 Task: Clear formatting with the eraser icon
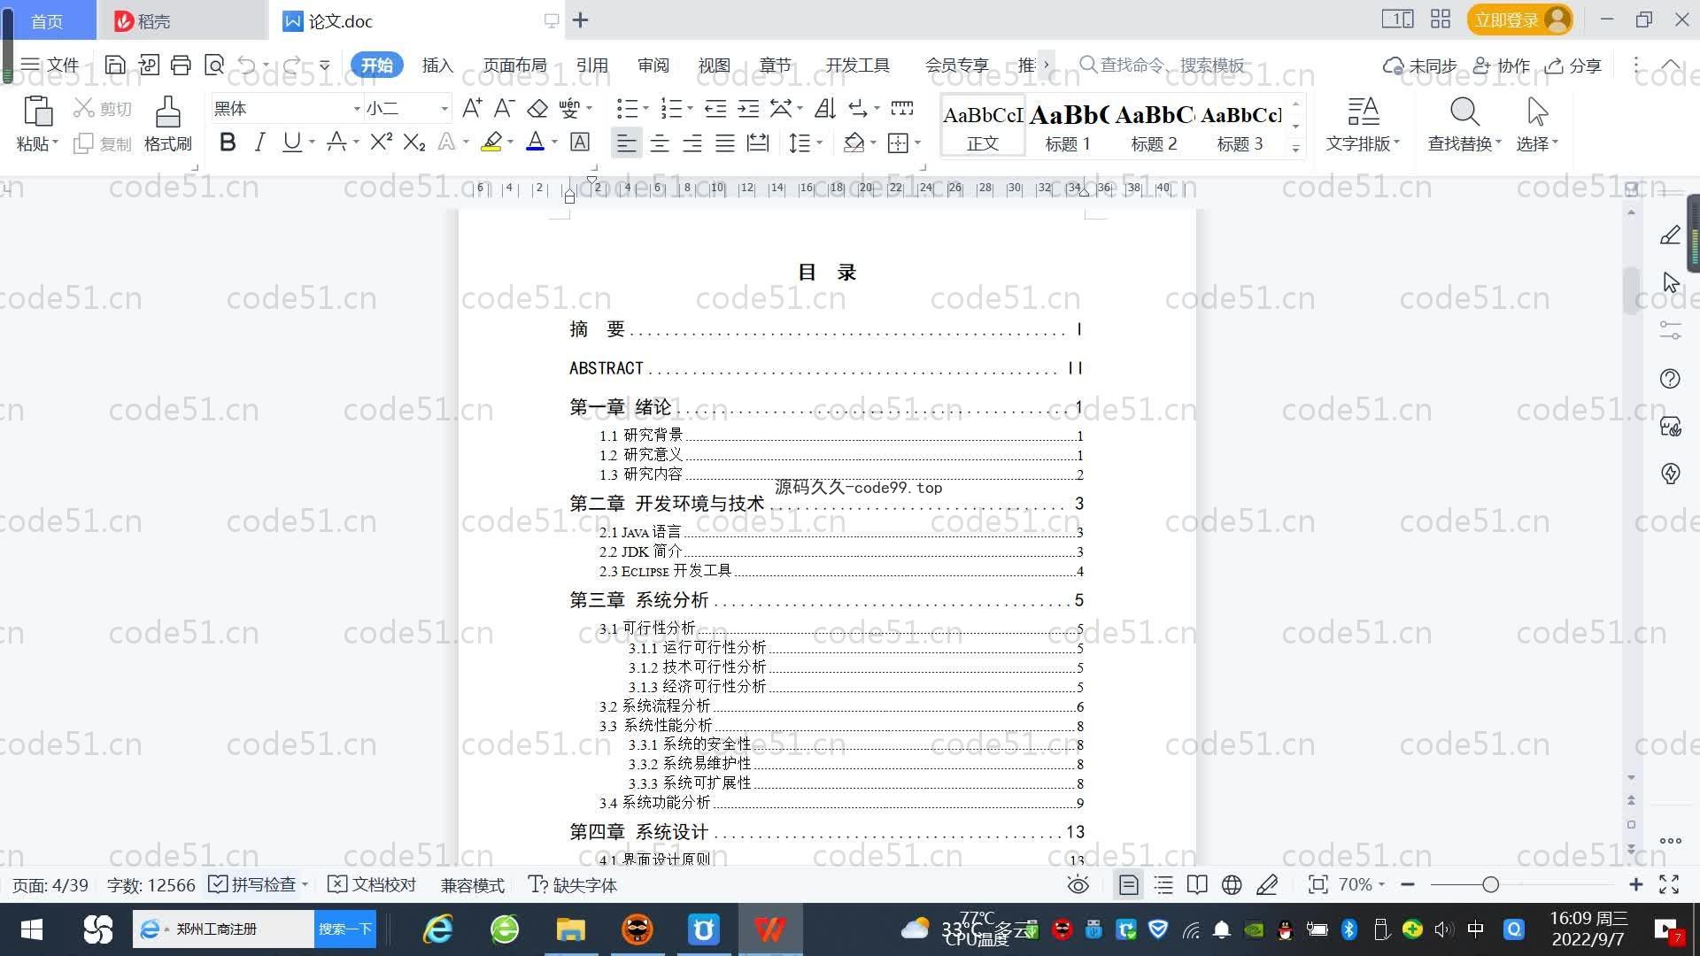537,108
